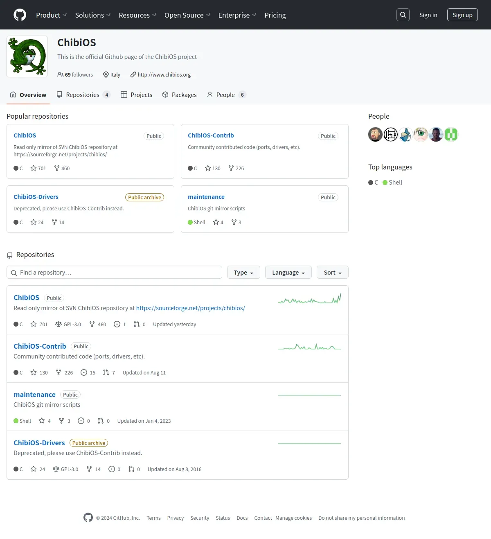
Task: Filter by Shell in Top languages
Action: pos(392,182)
